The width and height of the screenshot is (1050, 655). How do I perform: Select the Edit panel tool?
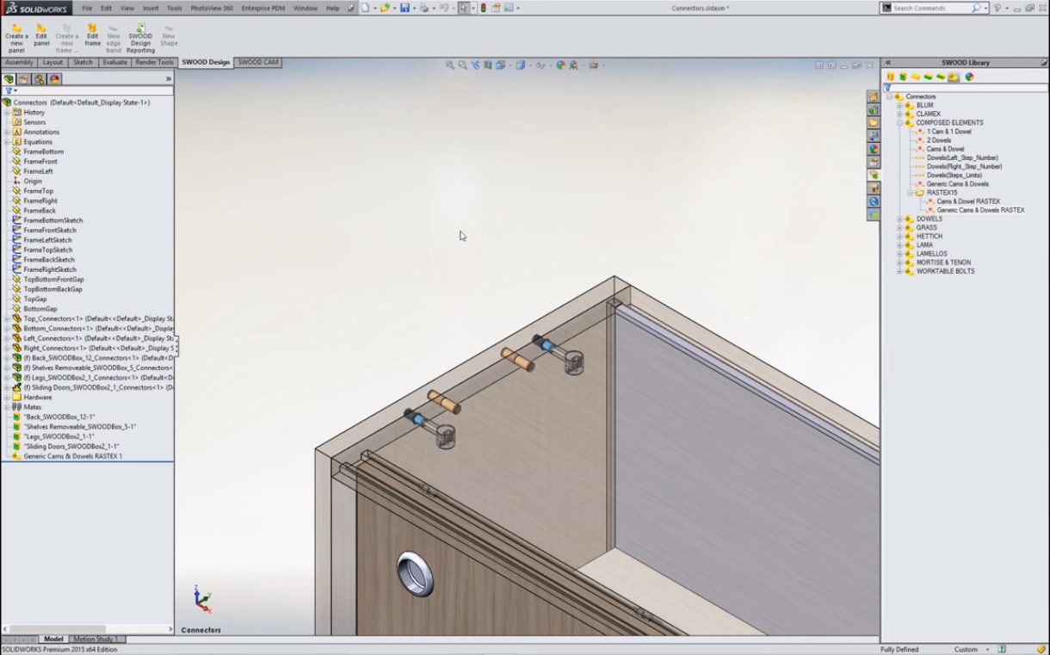[x=40, y=38]
